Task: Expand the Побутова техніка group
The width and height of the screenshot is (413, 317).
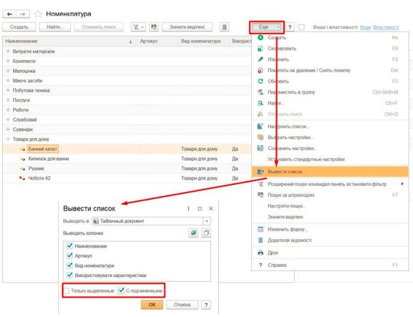Action: 8,91
